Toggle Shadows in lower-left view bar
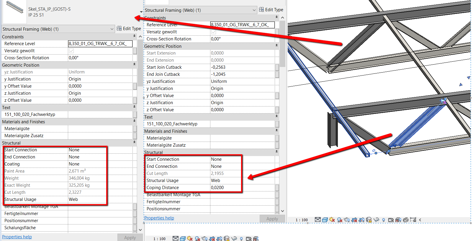 pos(197,239)
